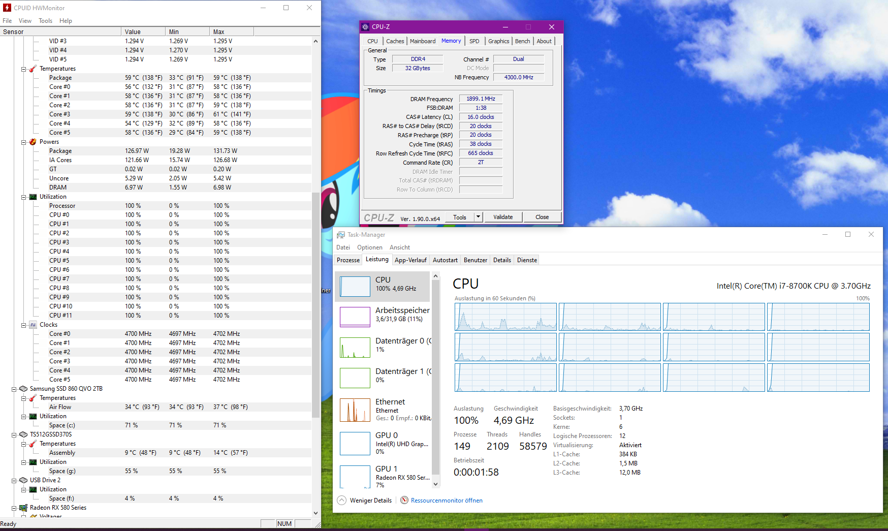This screenshot has height=531, width=888.
Task: Click the HWMonitor vertical scrollbar thumb
Action: (315, 305)
